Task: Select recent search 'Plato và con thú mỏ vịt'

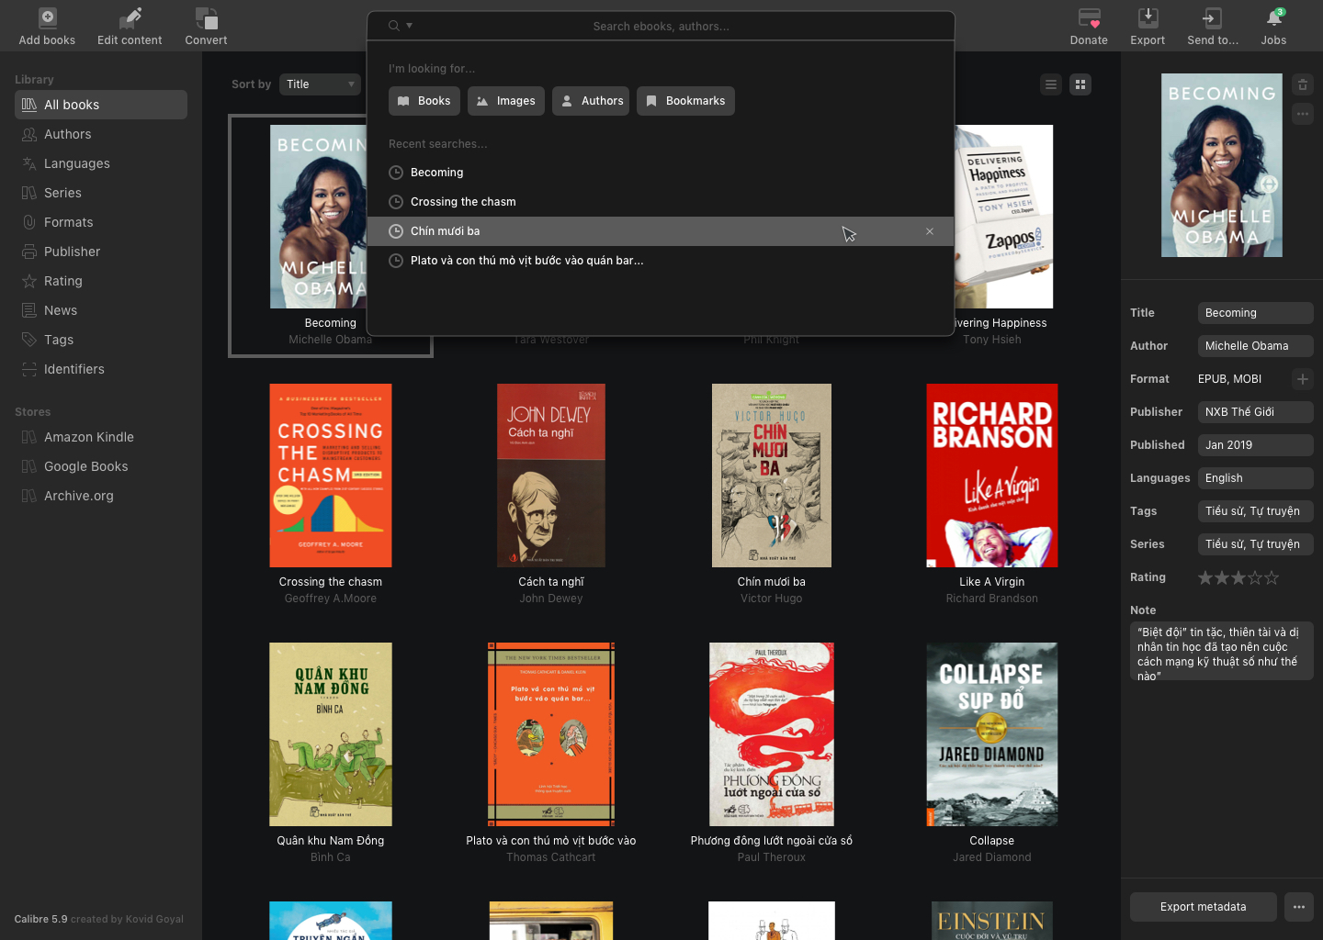Action: [x=661, y=261]
